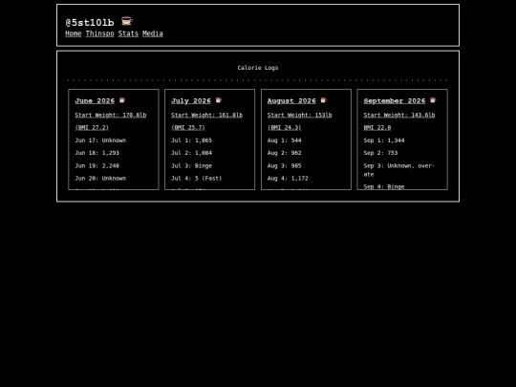
Task: Select the Aug 2: 962 entry
Action: pos(285,153)
